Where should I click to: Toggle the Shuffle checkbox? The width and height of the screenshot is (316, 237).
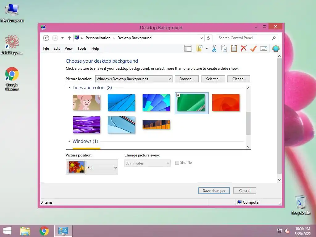177,163
